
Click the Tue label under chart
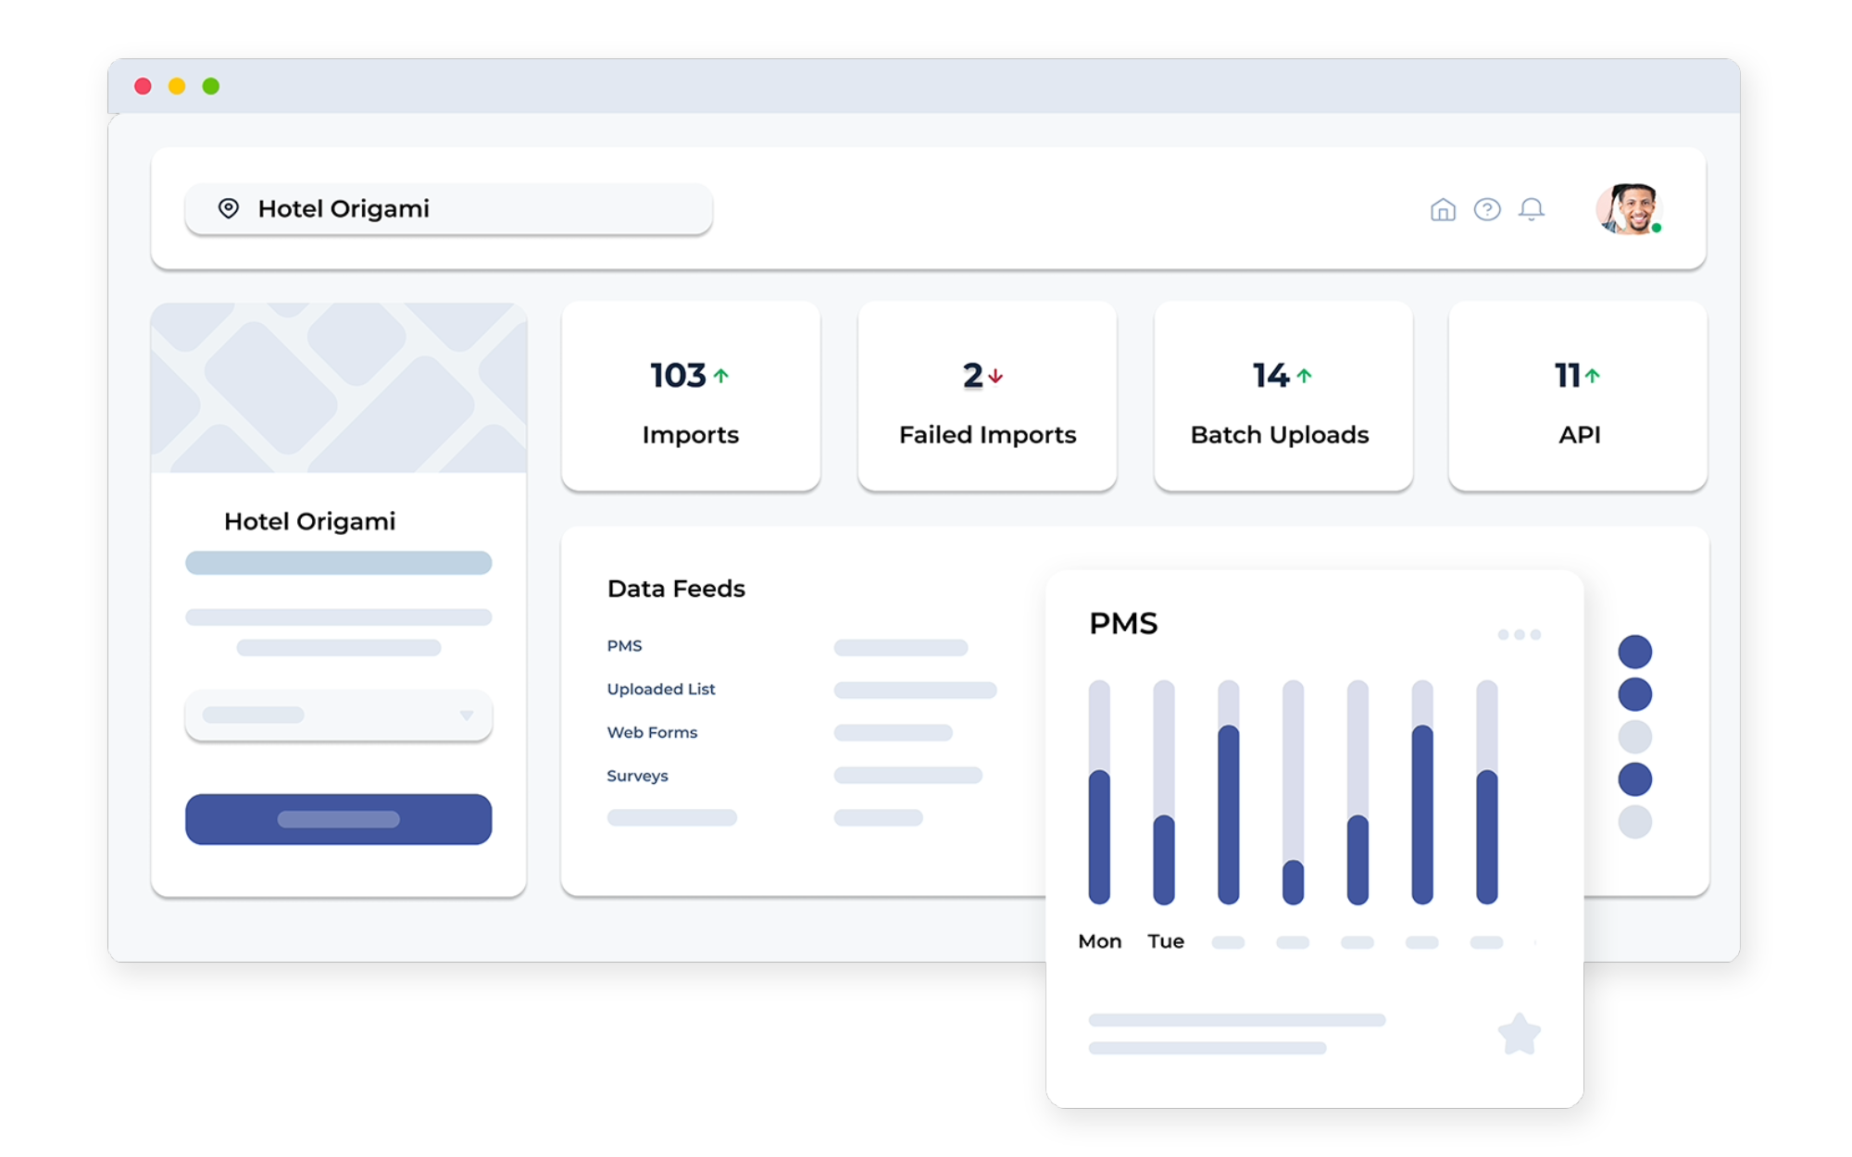(1166, 941)
